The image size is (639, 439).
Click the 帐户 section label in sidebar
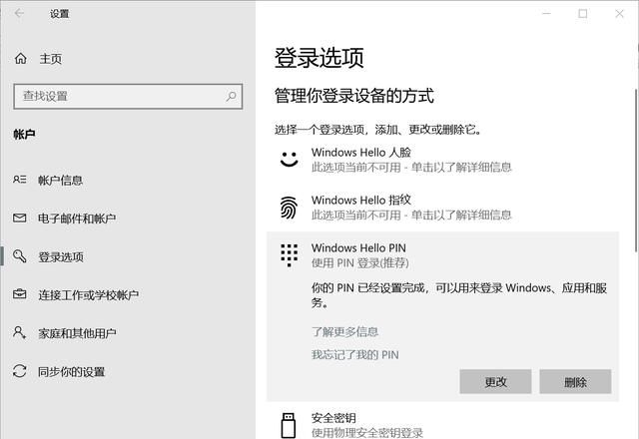(24, 135)
